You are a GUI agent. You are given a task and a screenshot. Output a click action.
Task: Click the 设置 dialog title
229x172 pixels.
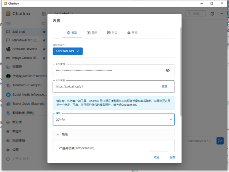56,21
